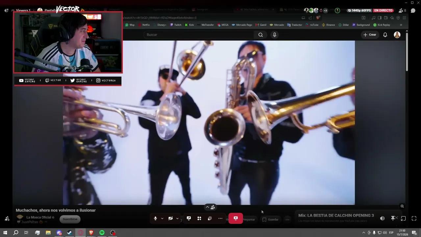The image size is (421, 237).
Task: Click the Muchachos, ahora nos volvimos video title
Action: [56, 210]
